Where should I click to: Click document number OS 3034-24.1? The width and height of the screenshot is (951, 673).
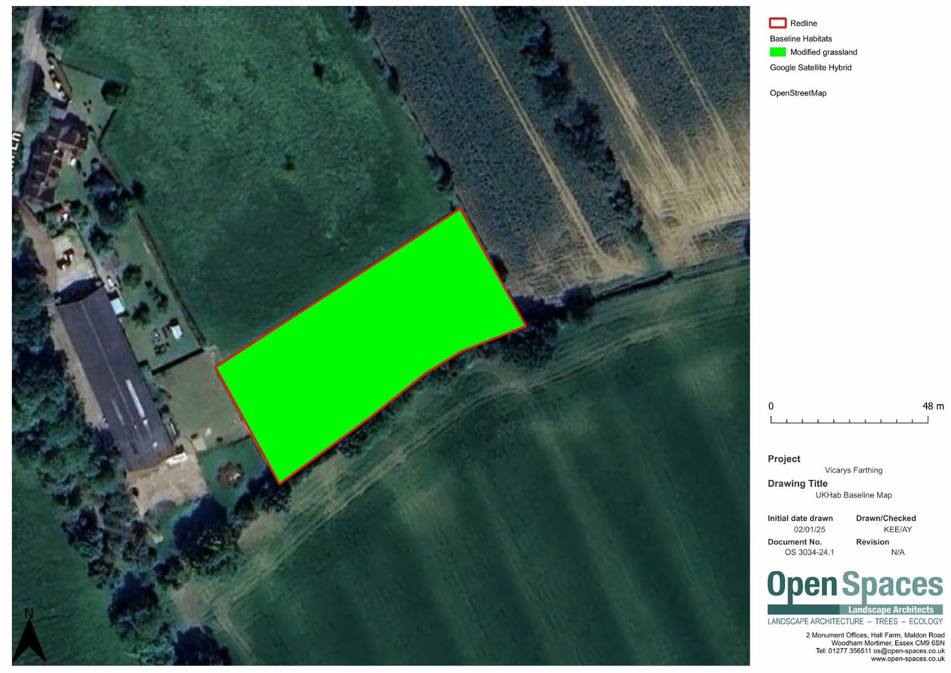(809, 552)
